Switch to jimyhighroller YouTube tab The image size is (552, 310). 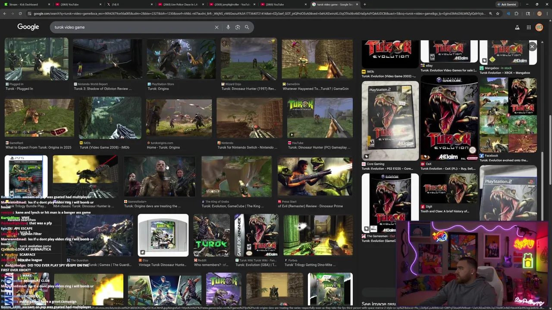click(232, 4)
